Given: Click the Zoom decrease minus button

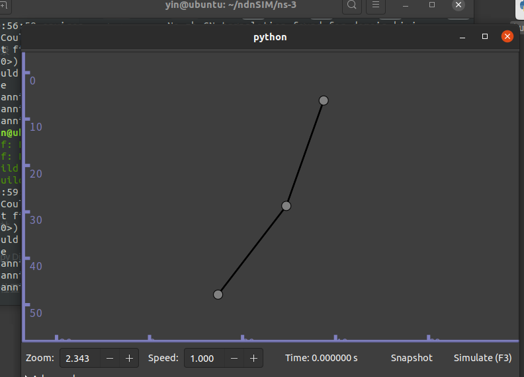Looking at the screenshot, I should tap(110, 359).
